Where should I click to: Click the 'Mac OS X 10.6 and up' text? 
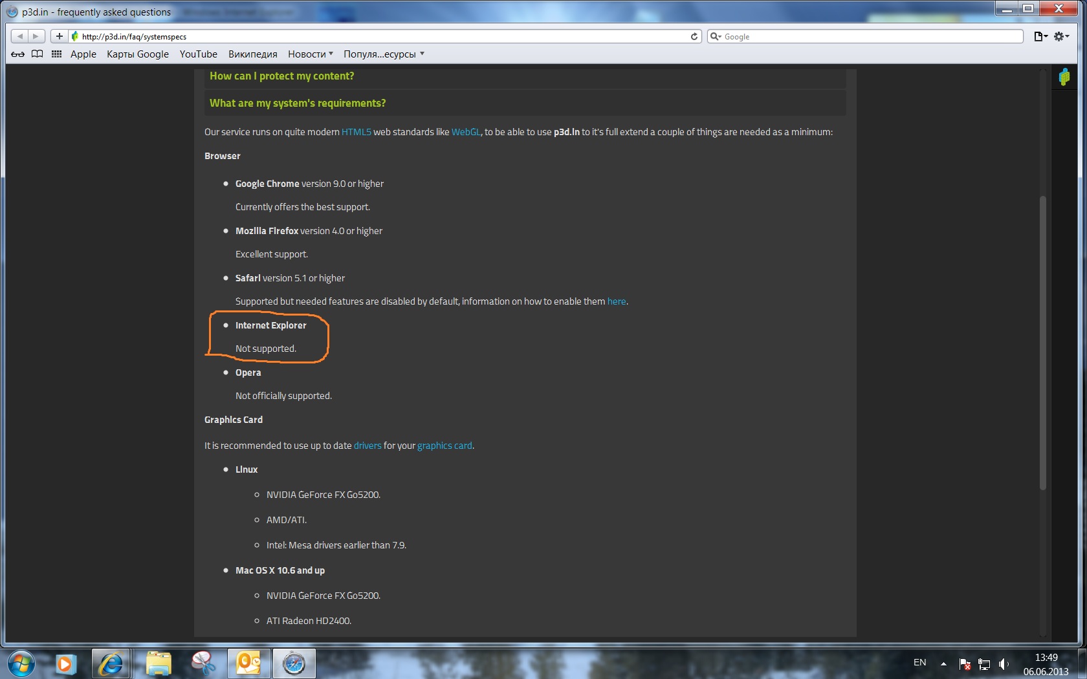[280, 570]
